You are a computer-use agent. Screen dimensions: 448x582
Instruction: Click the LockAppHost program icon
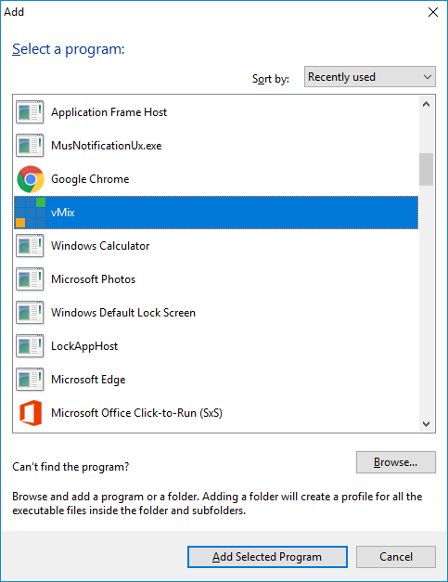(x=30, y=346)
